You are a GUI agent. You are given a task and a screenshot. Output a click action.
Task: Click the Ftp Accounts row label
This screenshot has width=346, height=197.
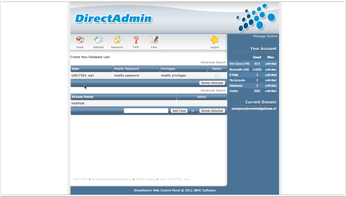click(237, 80)
